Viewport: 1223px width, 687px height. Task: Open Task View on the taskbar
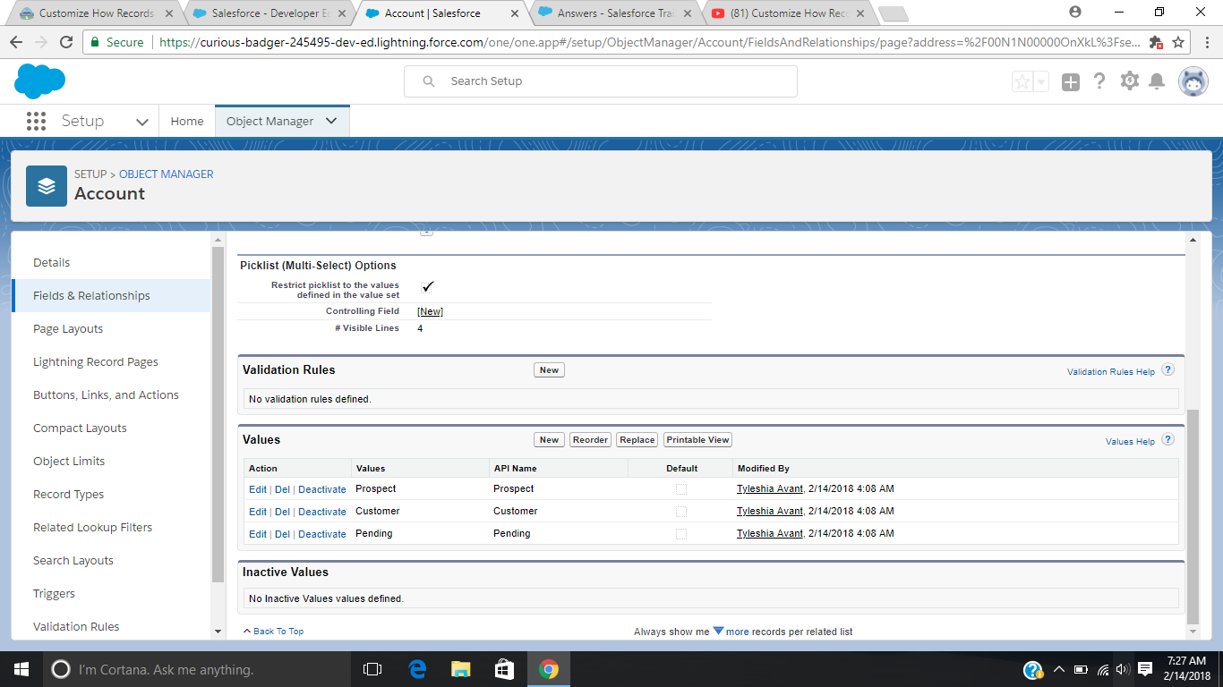[372, 669]
